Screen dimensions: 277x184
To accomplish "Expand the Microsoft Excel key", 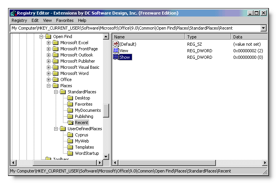I will click(x=48, y=43).
